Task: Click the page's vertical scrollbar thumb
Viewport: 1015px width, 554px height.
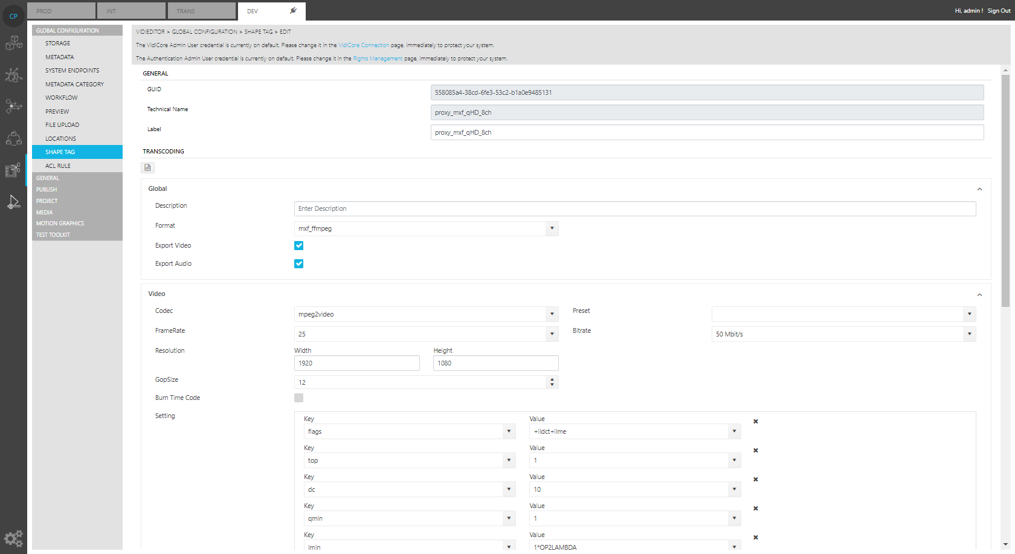Action: pos(1005,187)
